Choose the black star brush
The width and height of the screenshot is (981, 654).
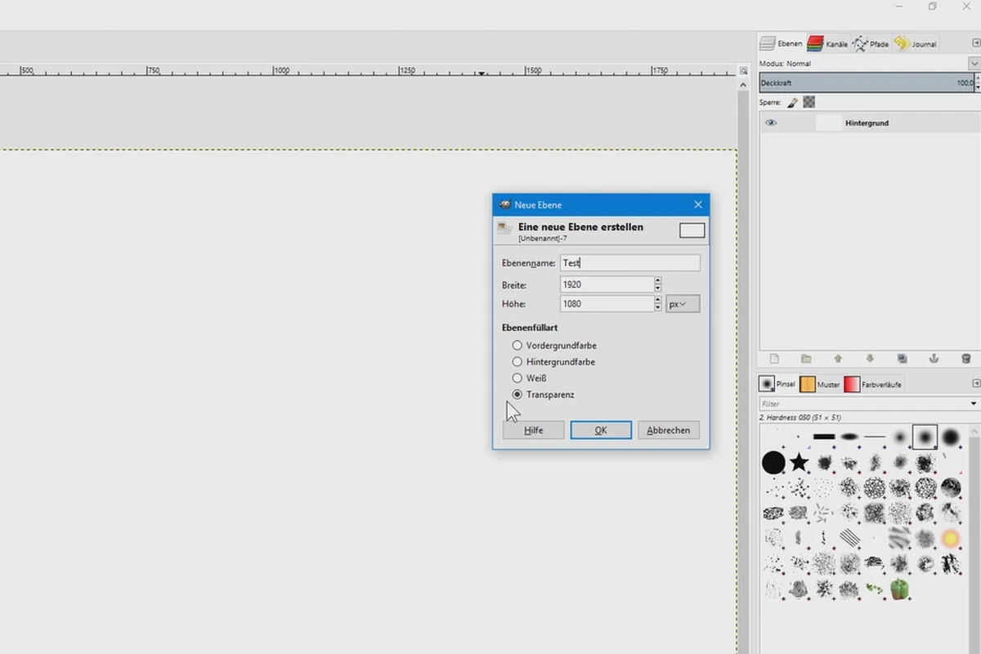pos(799,463)
